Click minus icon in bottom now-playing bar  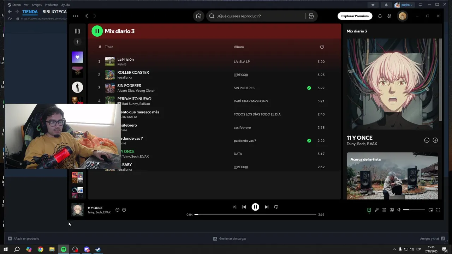pos(118,210)
